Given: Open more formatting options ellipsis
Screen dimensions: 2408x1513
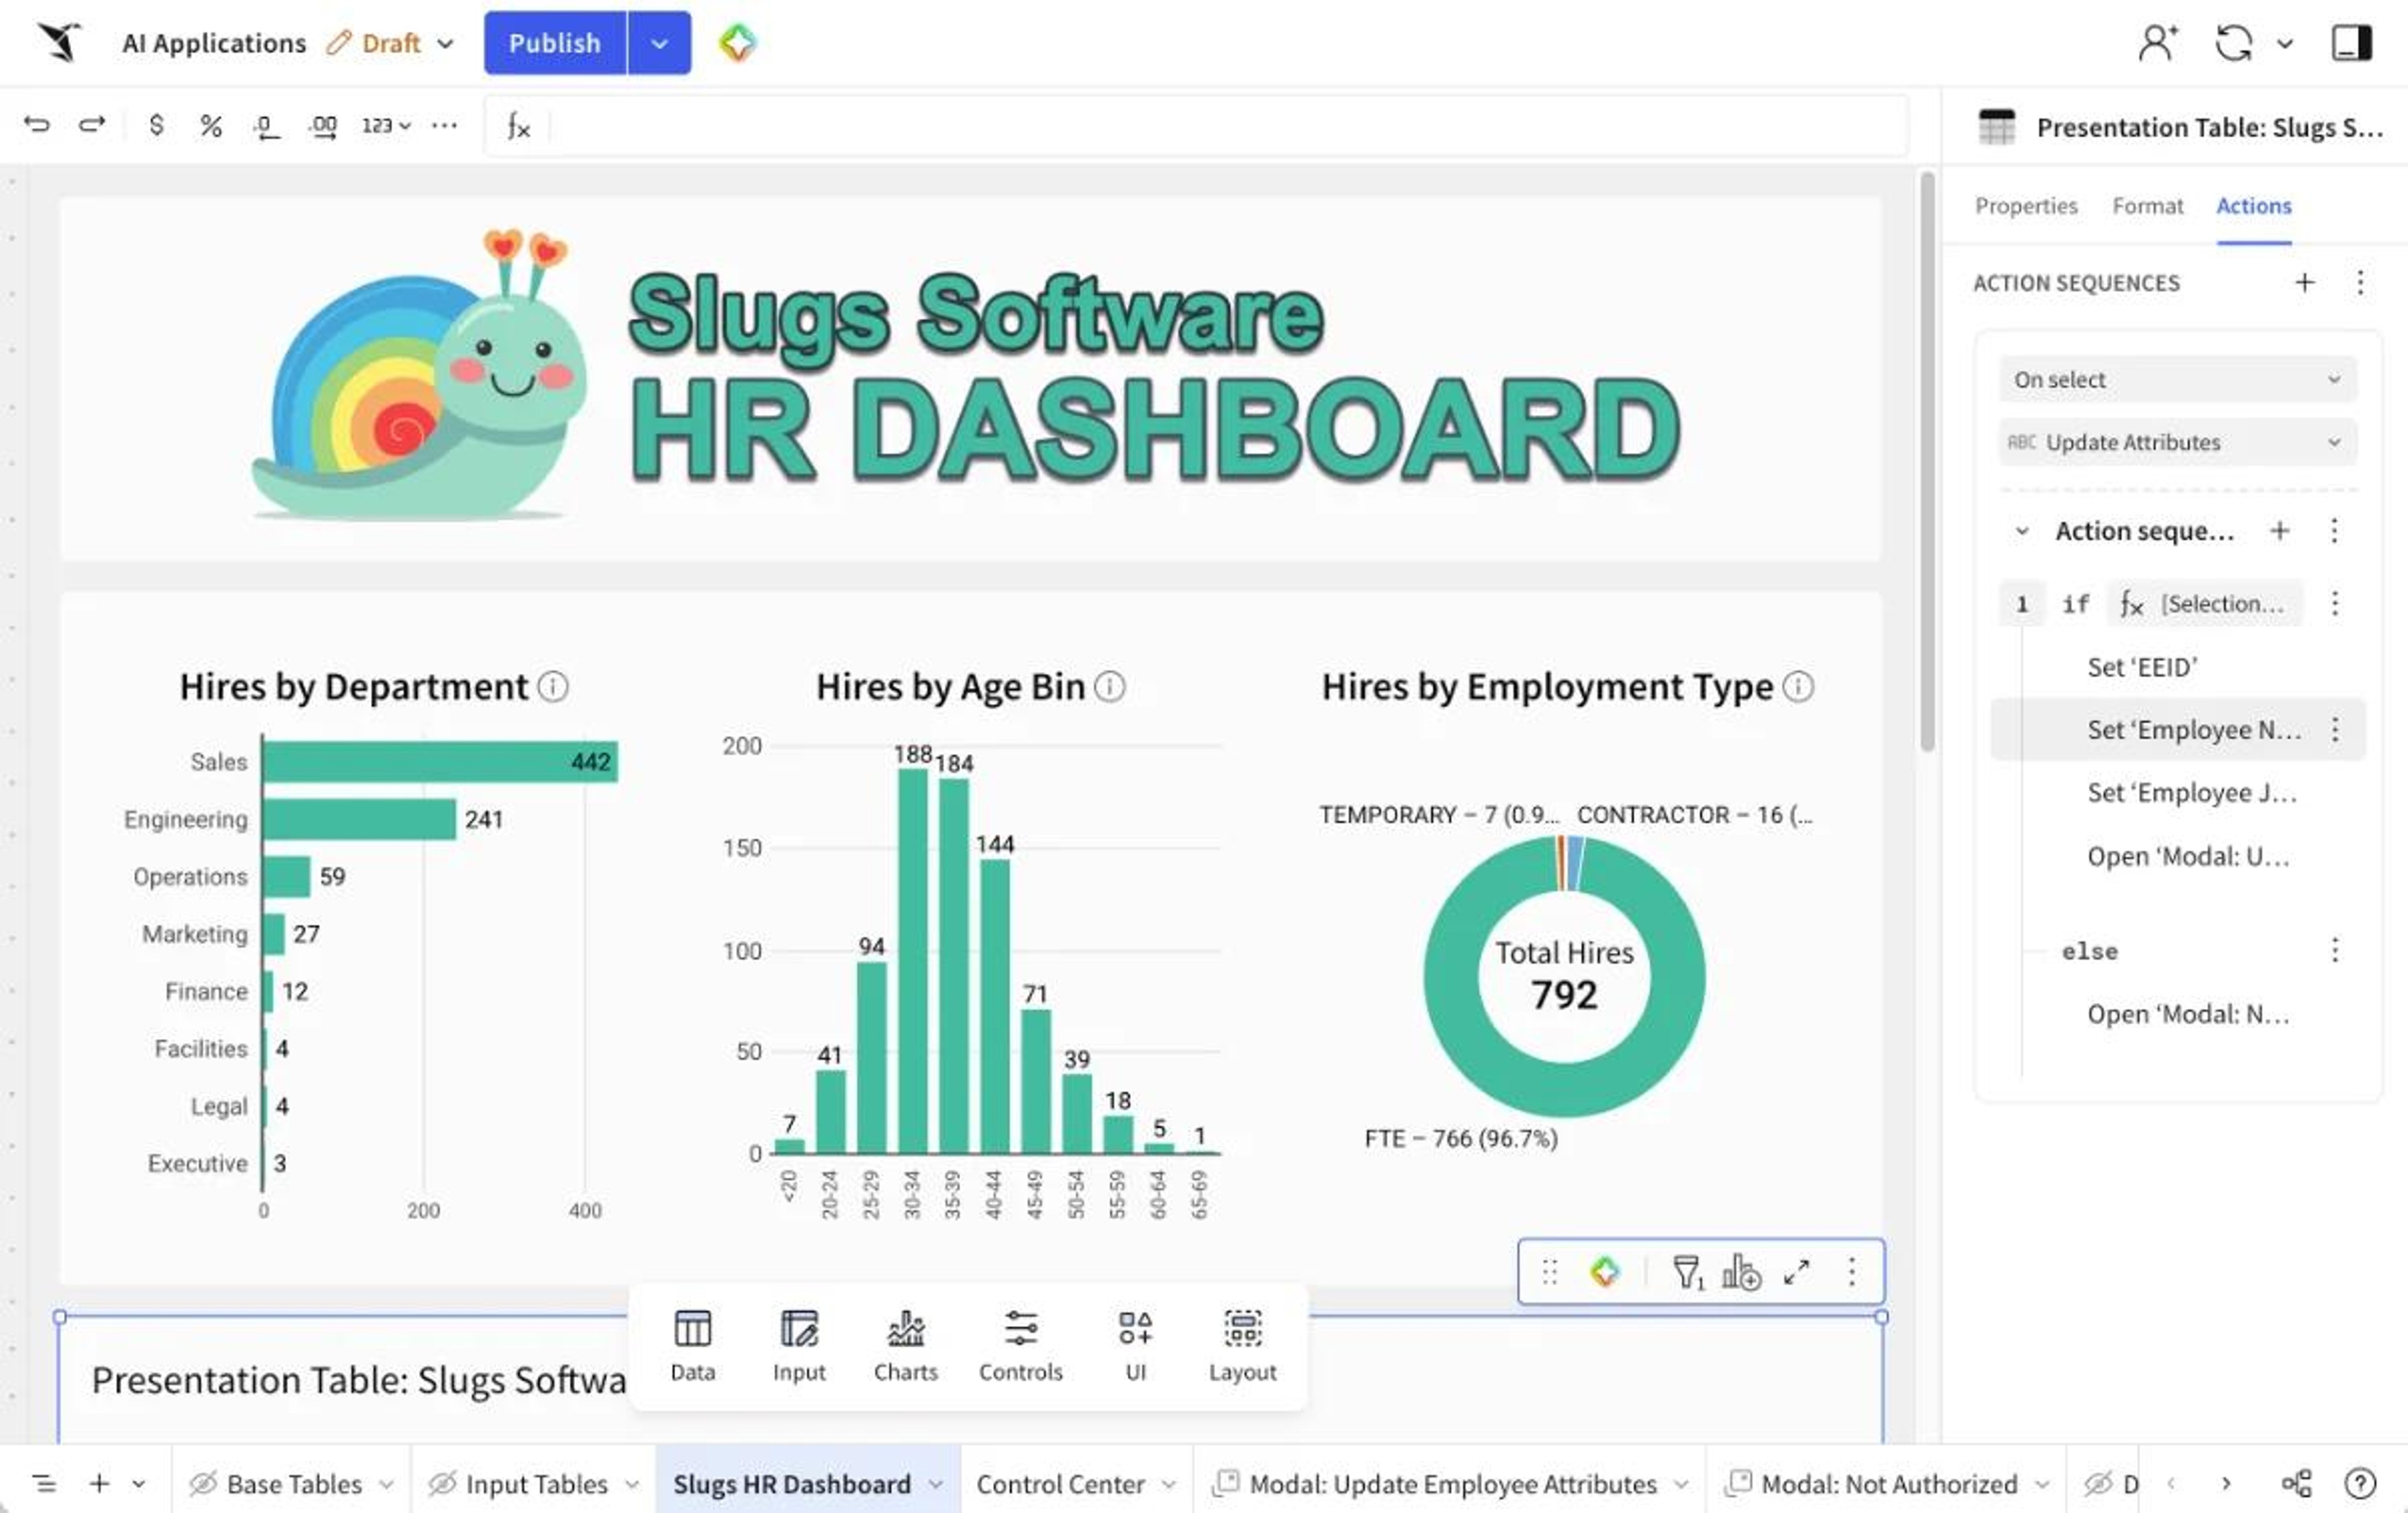Looking at the screenshot, I should coord(444,125).
